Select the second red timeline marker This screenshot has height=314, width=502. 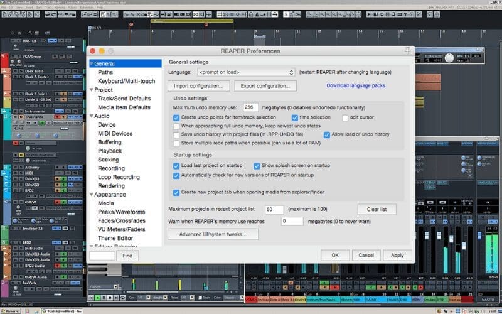pos(206,24)
